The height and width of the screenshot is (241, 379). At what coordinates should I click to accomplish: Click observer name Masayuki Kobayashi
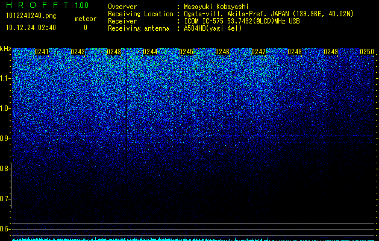tap(216, 7)
